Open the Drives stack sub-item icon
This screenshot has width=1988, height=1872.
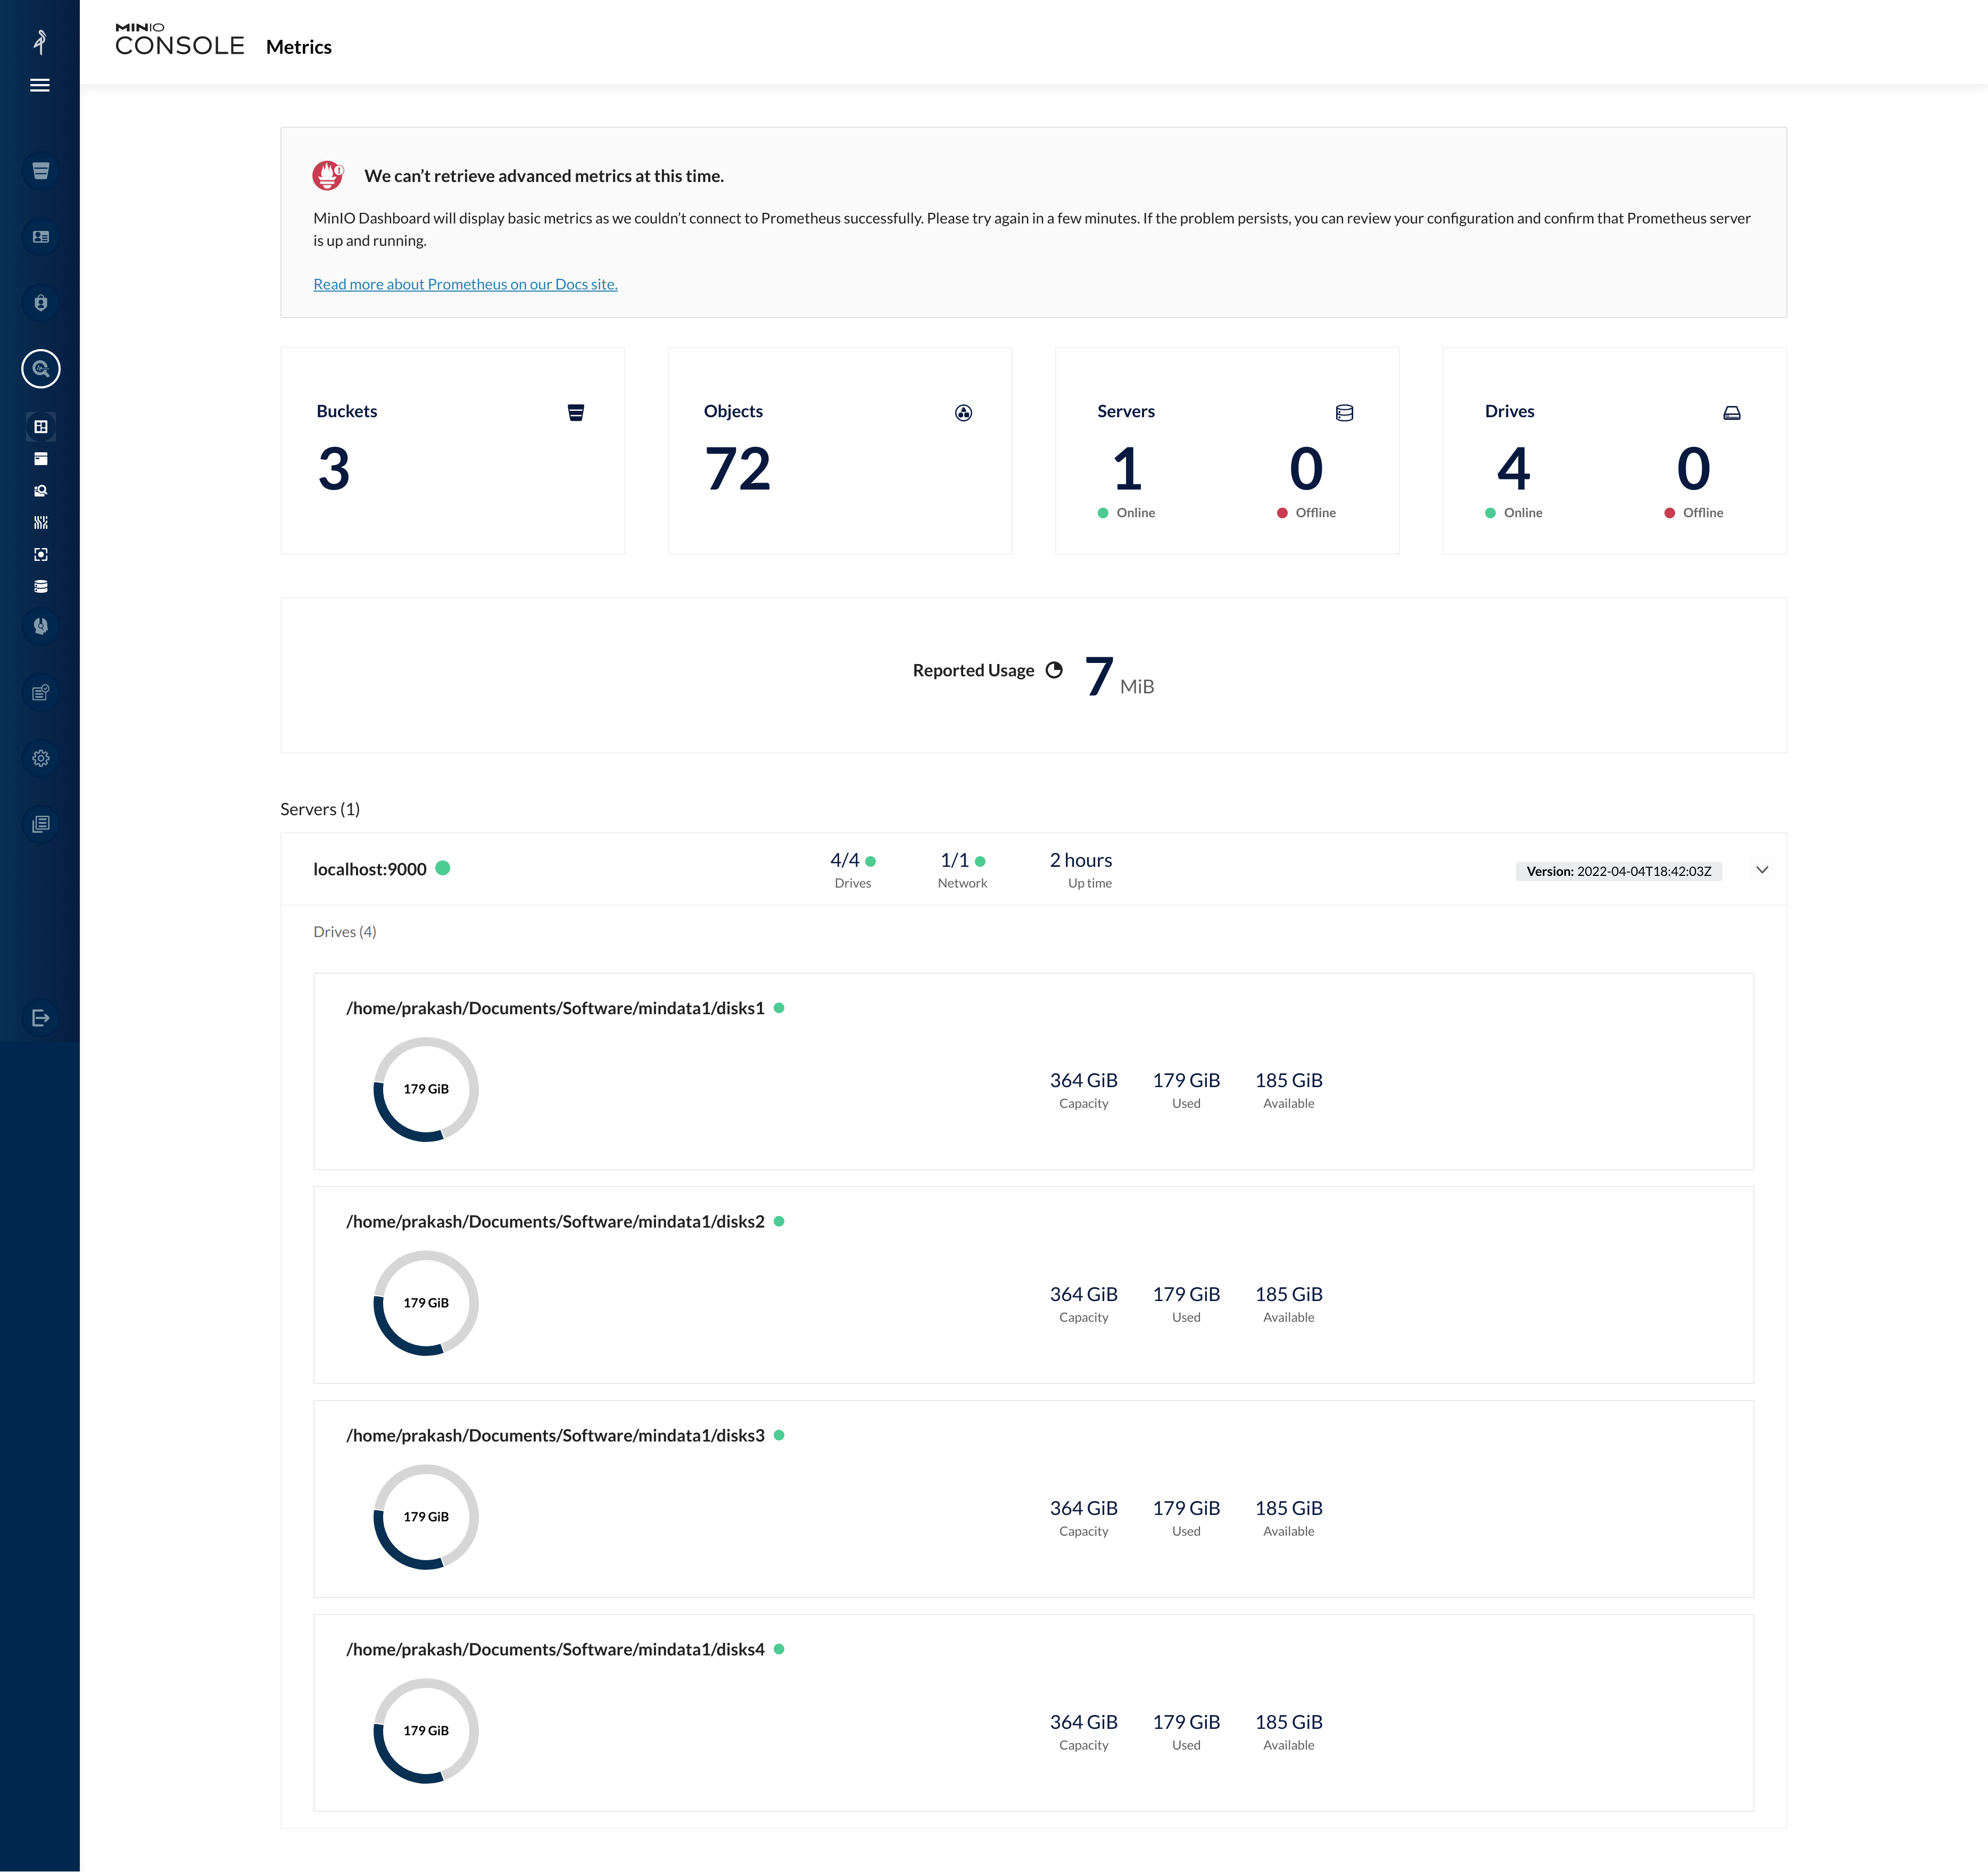click(40, 587)
